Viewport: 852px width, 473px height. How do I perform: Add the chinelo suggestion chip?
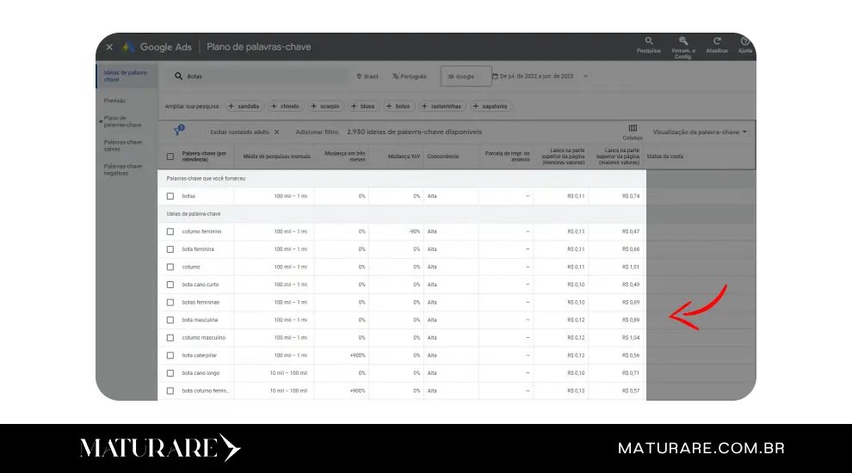[285, 107]
